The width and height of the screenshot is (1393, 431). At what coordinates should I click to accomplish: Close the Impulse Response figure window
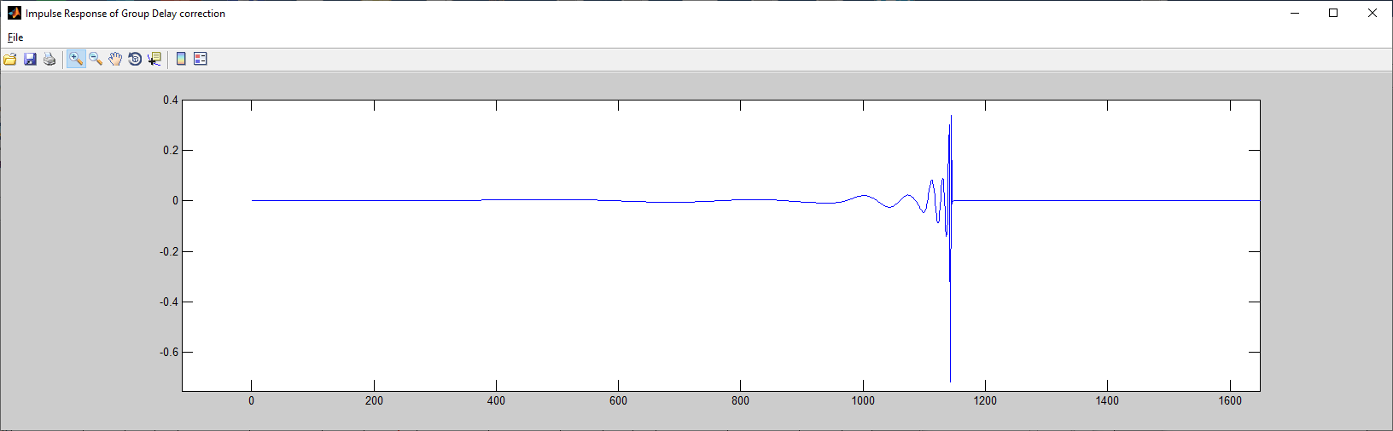click(1373, 13)
